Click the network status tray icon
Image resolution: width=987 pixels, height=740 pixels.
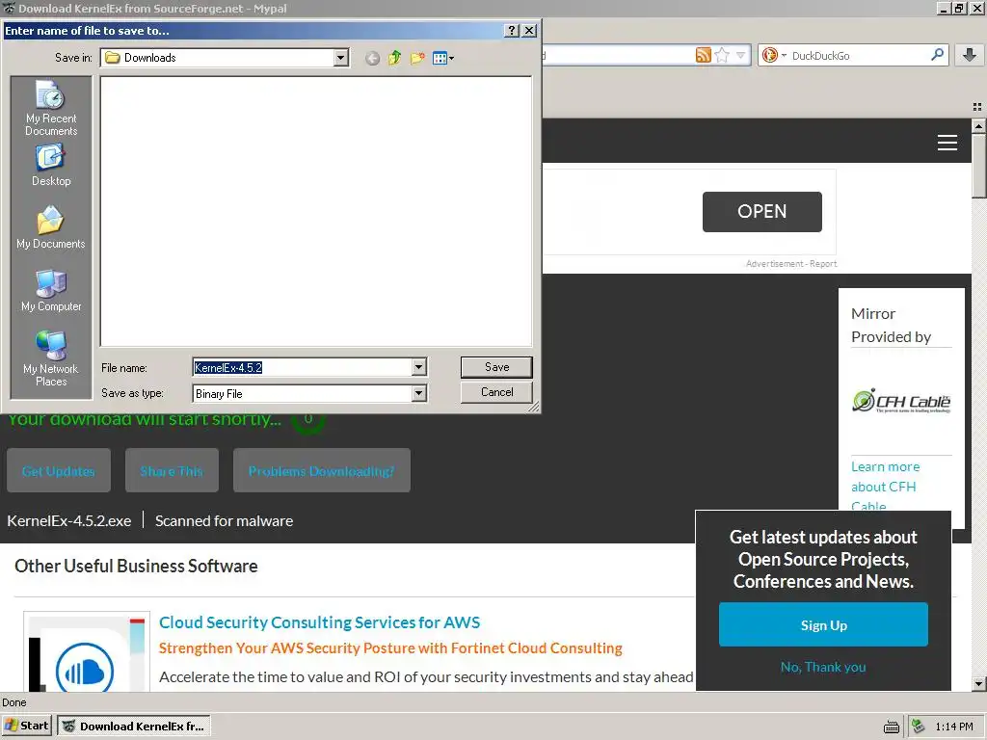tap(919, 727)
